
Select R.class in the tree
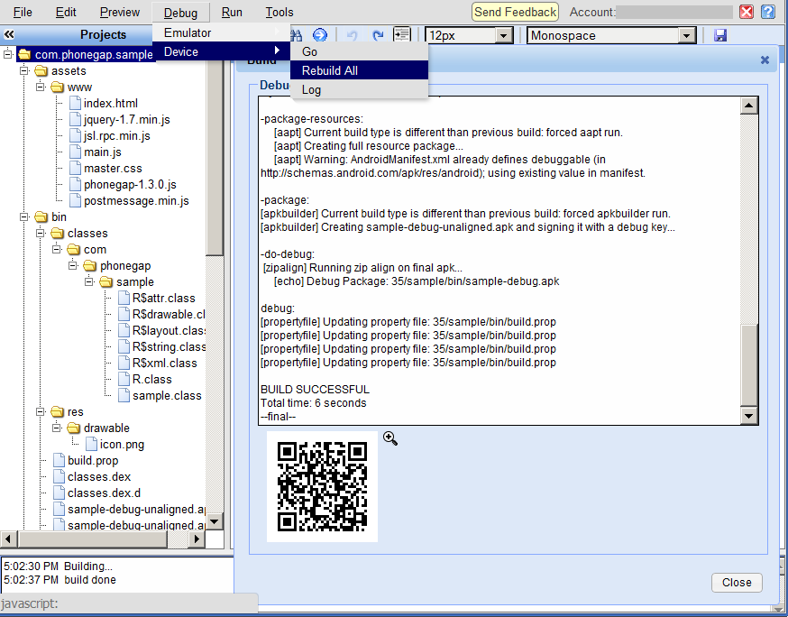pos(151,379)
